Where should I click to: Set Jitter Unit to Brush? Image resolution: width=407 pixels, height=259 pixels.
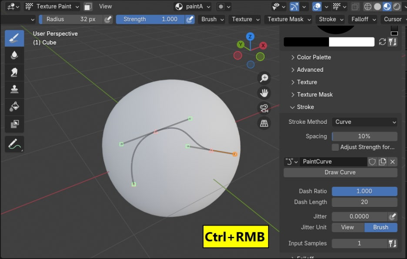click(x=381, y=227)
